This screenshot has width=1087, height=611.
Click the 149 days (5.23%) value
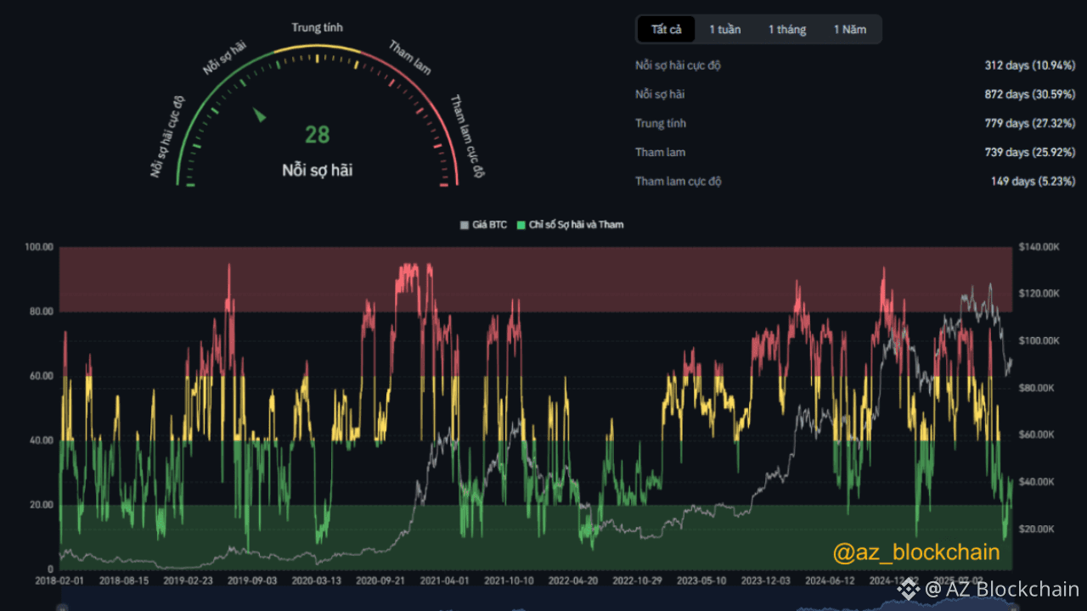(1033, 181)
